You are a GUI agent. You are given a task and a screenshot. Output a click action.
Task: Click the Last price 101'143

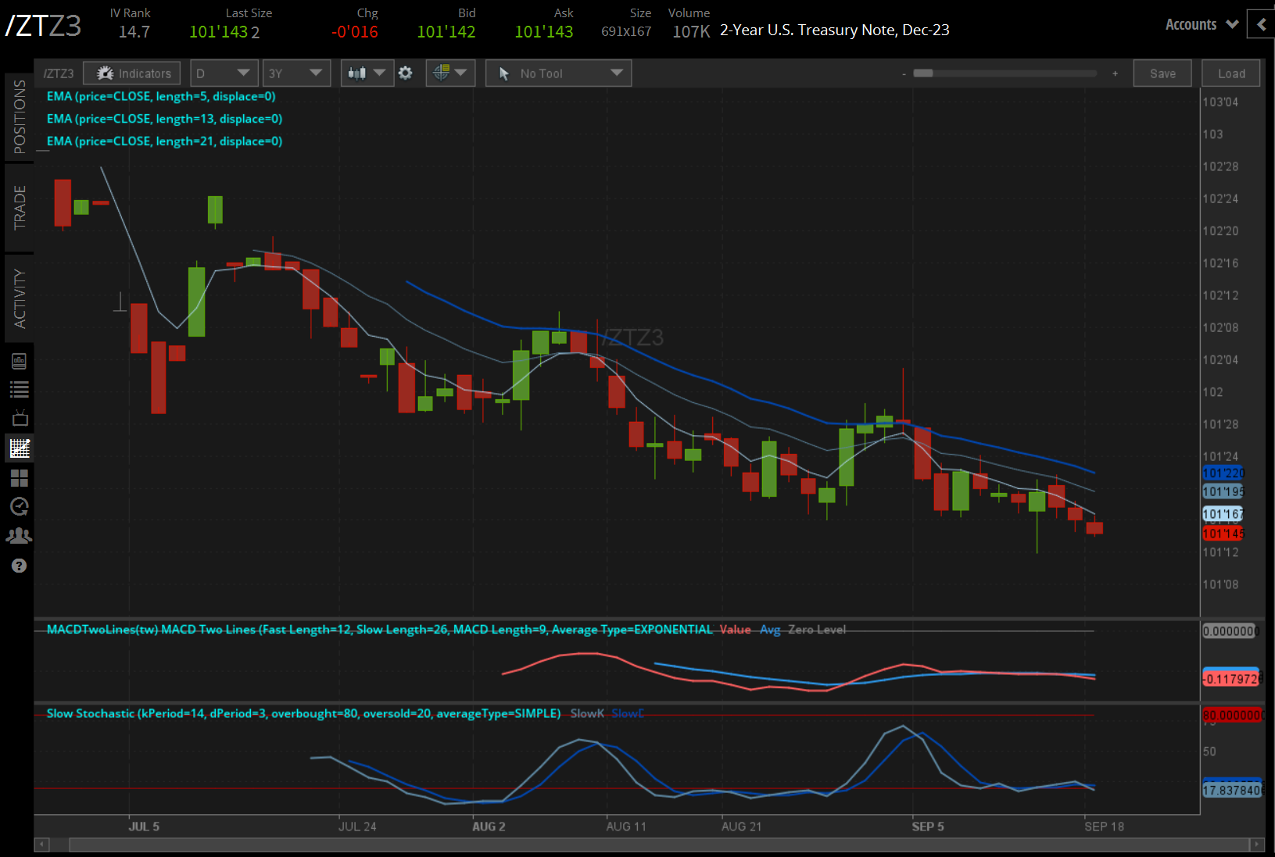[218, 32]
